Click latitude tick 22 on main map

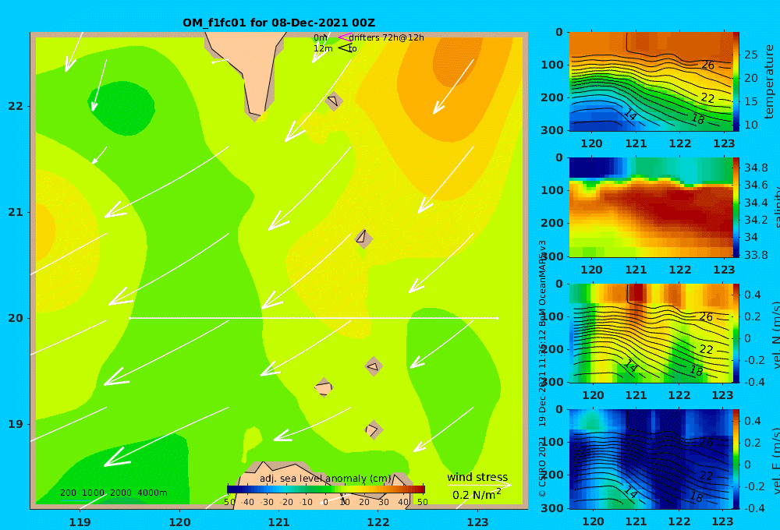coord(15,106)
